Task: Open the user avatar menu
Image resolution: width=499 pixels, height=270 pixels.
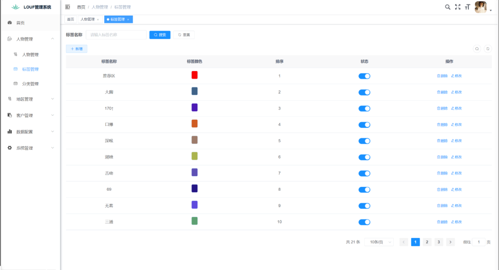Action: point(480,7)
